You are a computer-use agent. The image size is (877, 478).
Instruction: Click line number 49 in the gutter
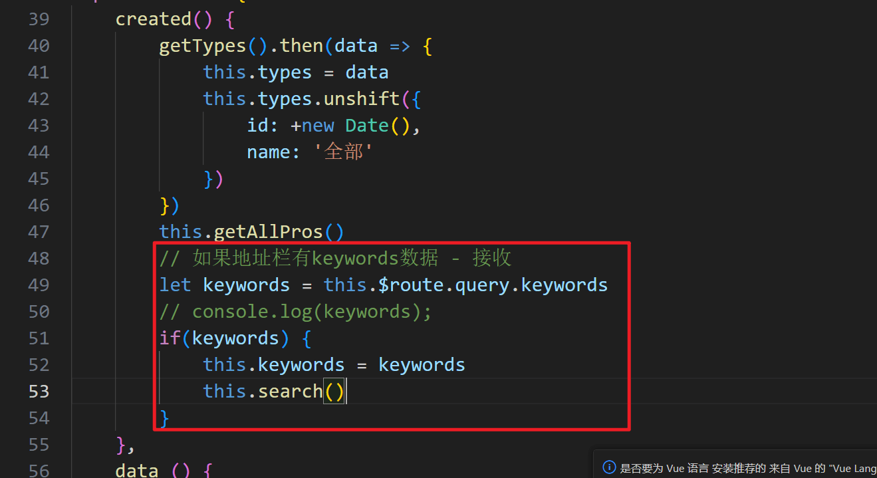tap(39, 285)
